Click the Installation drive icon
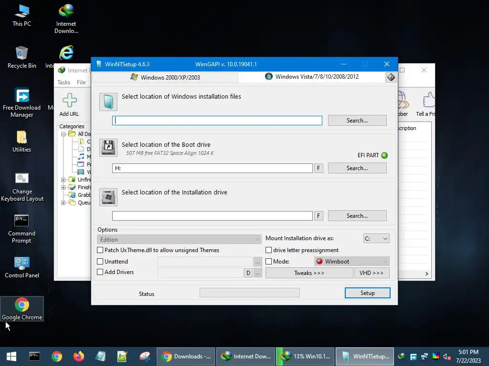 [x=108, y=197]
